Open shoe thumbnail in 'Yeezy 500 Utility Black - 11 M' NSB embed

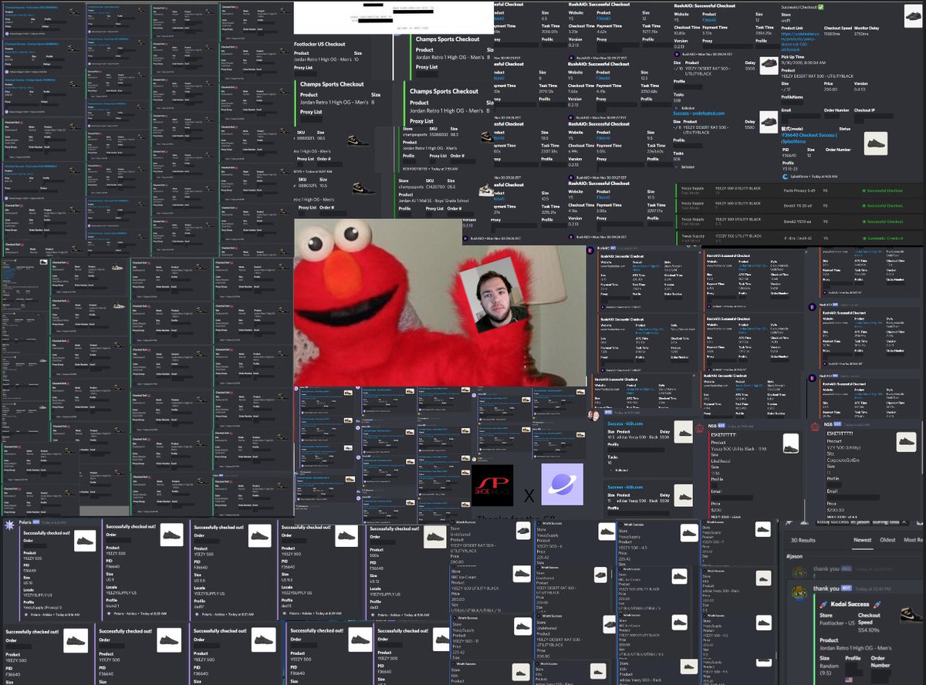tap(790, 442)
